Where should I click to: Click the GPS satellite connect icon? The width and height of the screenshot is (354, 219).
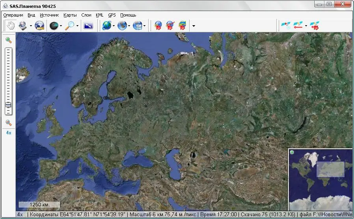[x=285, y=26]
